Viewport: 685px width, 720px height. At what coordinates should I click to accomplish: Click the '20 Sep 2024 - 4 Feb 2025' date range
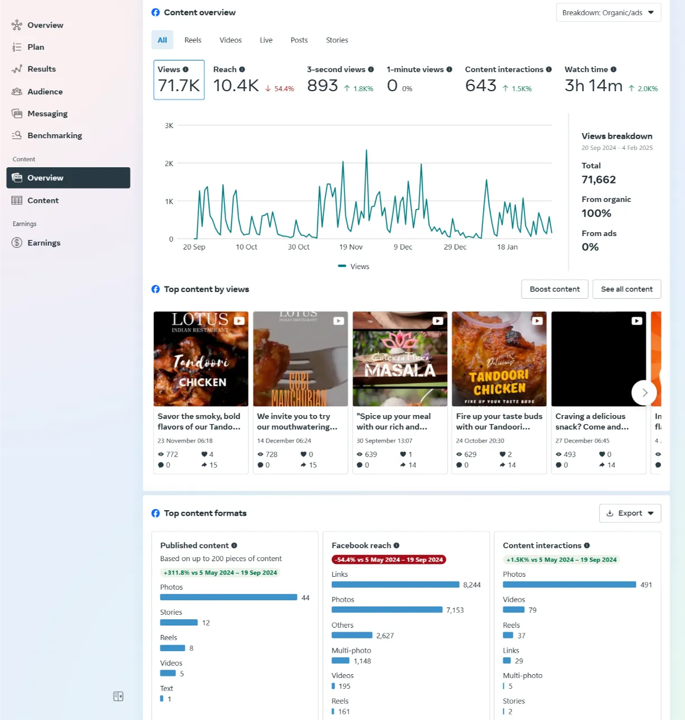[617, 148]
